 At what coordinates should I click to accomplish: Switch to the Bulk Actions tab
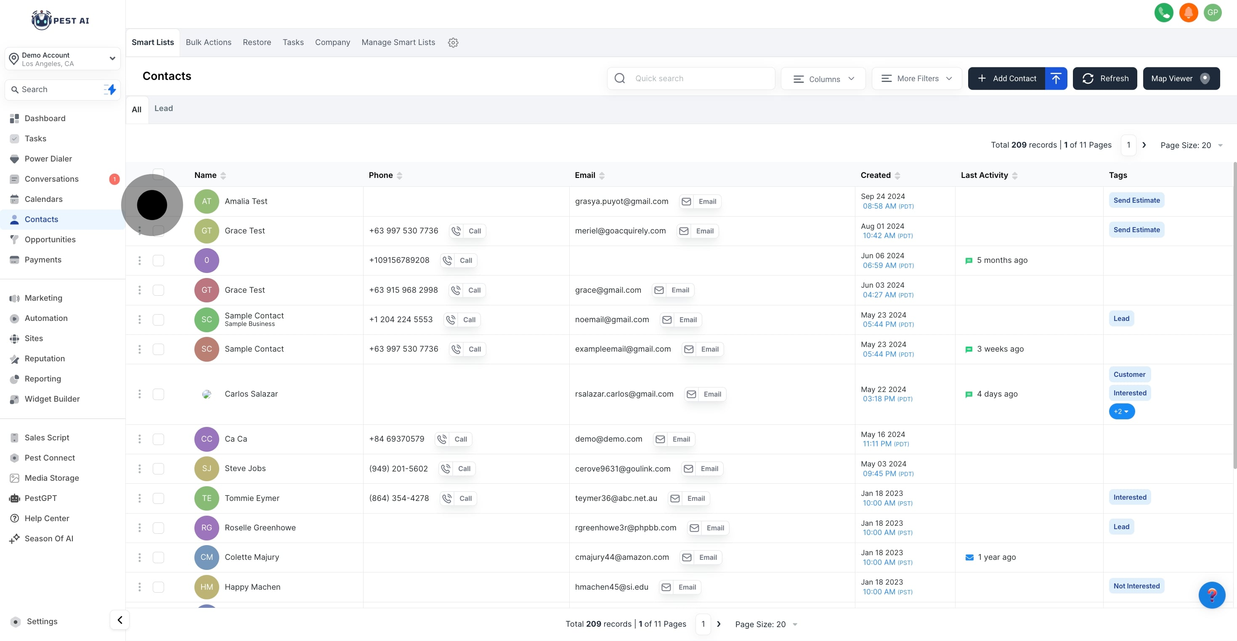pos(208,42)
